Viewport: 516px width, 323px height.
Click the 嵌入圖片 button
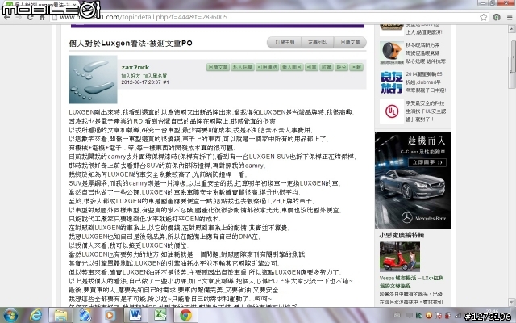point(292,67)
